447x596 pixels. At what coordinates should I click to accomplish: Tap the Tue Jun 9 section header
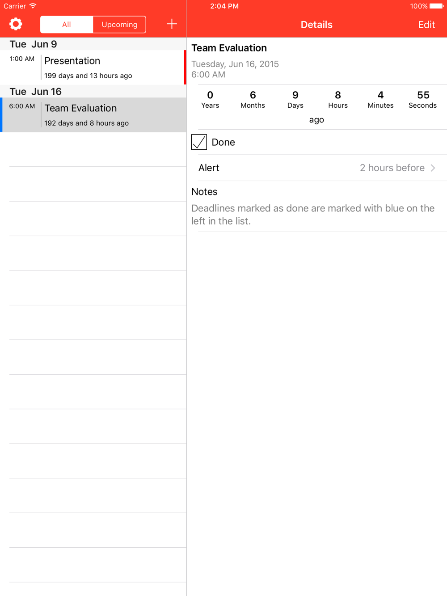[x=93, y=44]
